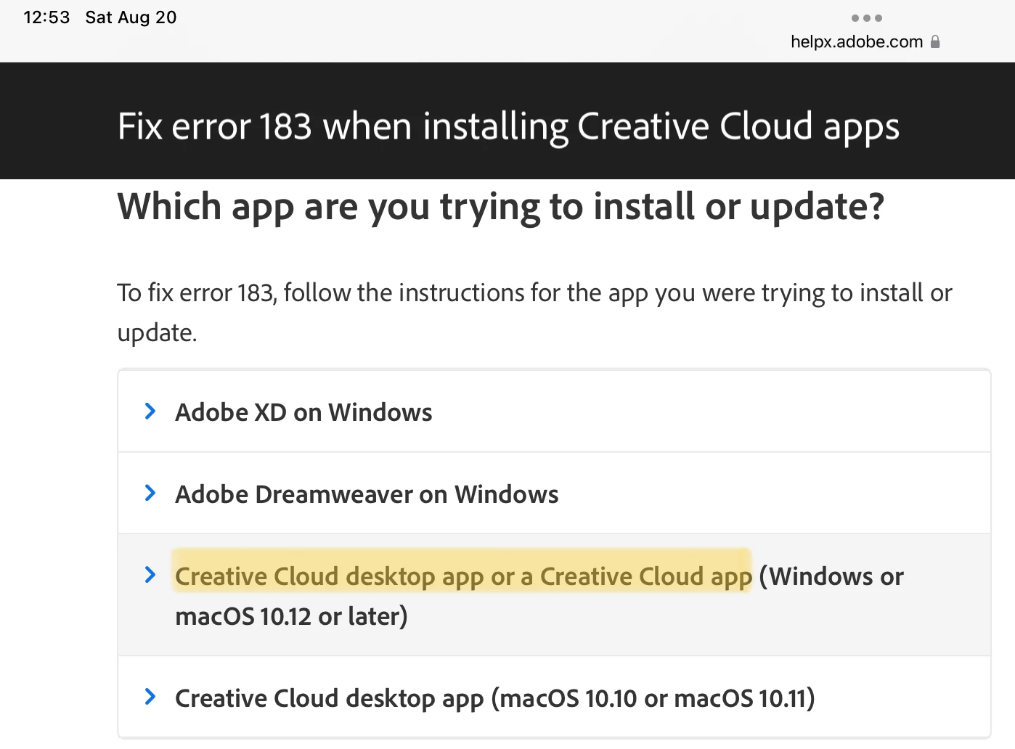
Task: Tap the helpx.adobe.com address bar
Action: pos(857,42)
